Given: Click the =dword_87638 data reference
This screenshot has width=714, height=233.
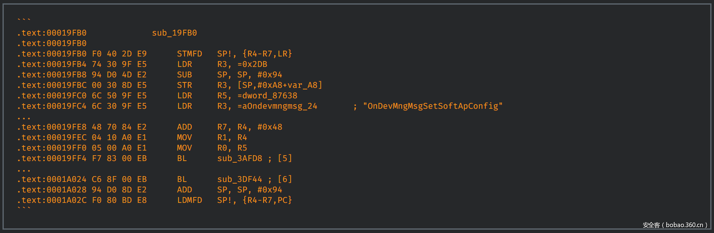Looking at the screenshot, I should (267, 96).
